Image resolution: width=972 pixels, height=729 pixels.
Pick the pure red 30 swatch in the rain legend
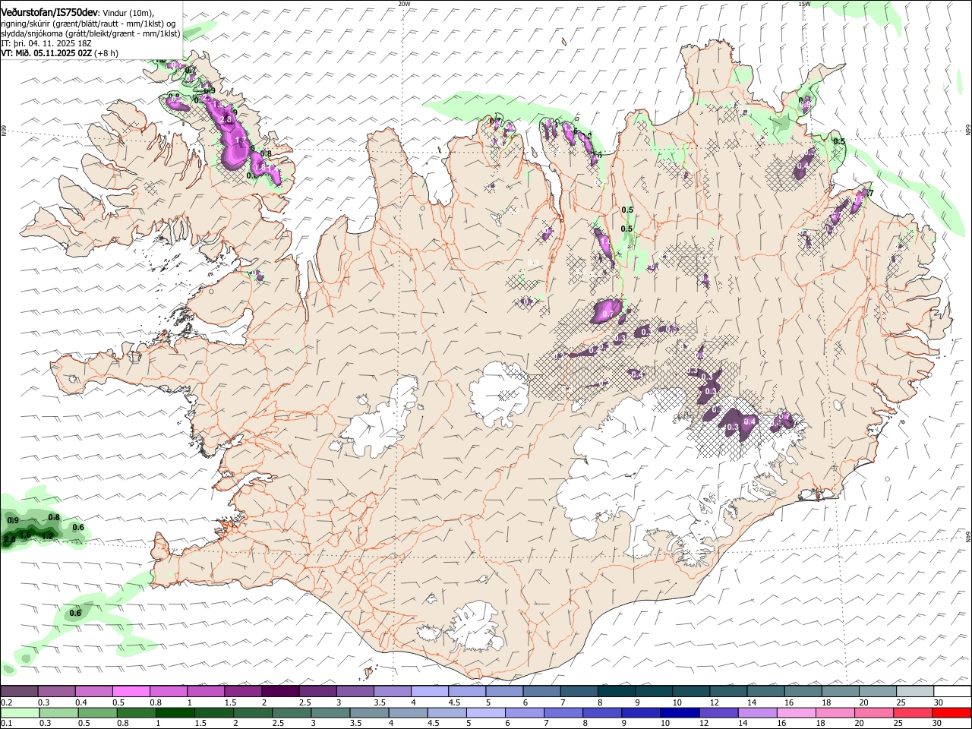(951, 713)
